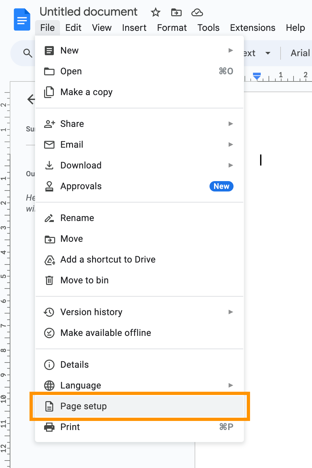
Task: Choose Rename in the File menu
Action: click(x=139, y=218)
